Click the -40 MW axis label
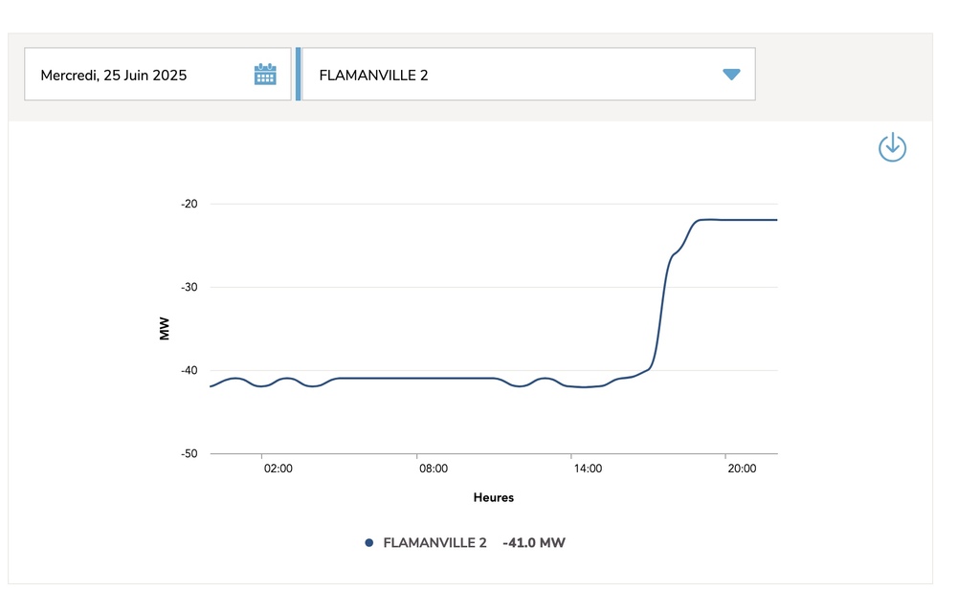This screenshot has width=980, height=590. 189,370
